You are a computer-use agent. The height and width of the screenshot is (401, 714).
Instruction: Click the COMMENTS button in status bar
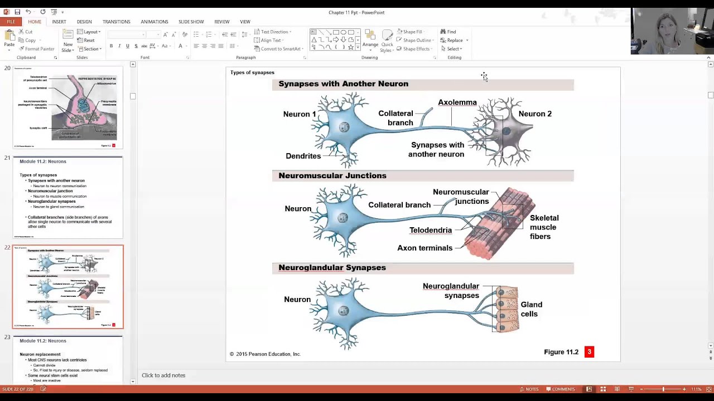(x=561, y=389)
